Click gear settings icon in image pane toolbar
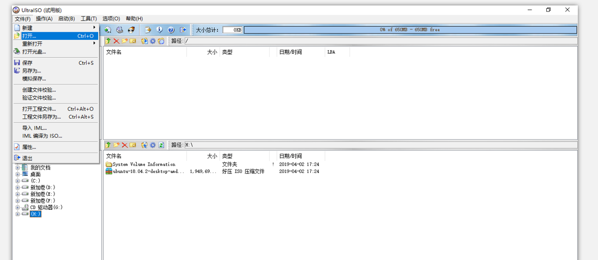 point(153,41)
